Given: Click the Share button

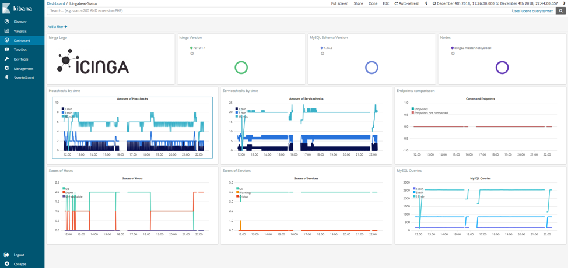Looking at the screenshot, I should (x=358, y=3).
